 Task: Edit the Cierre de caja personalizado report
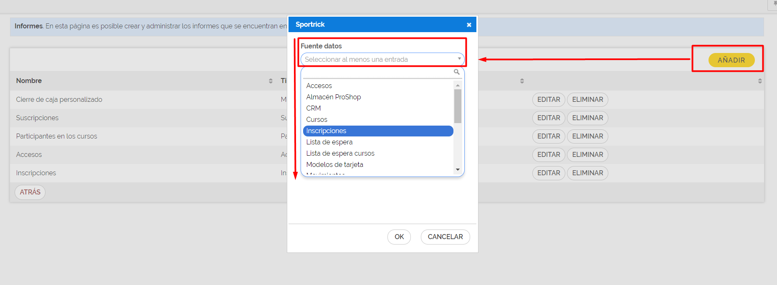coord(549,100)
